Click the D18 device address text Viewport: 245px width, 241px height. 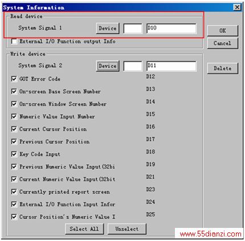pos(150,152)
